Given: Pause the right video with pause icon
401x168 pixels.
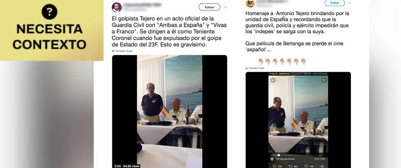Looking at the screenshot, I should (x=272, y=159).
